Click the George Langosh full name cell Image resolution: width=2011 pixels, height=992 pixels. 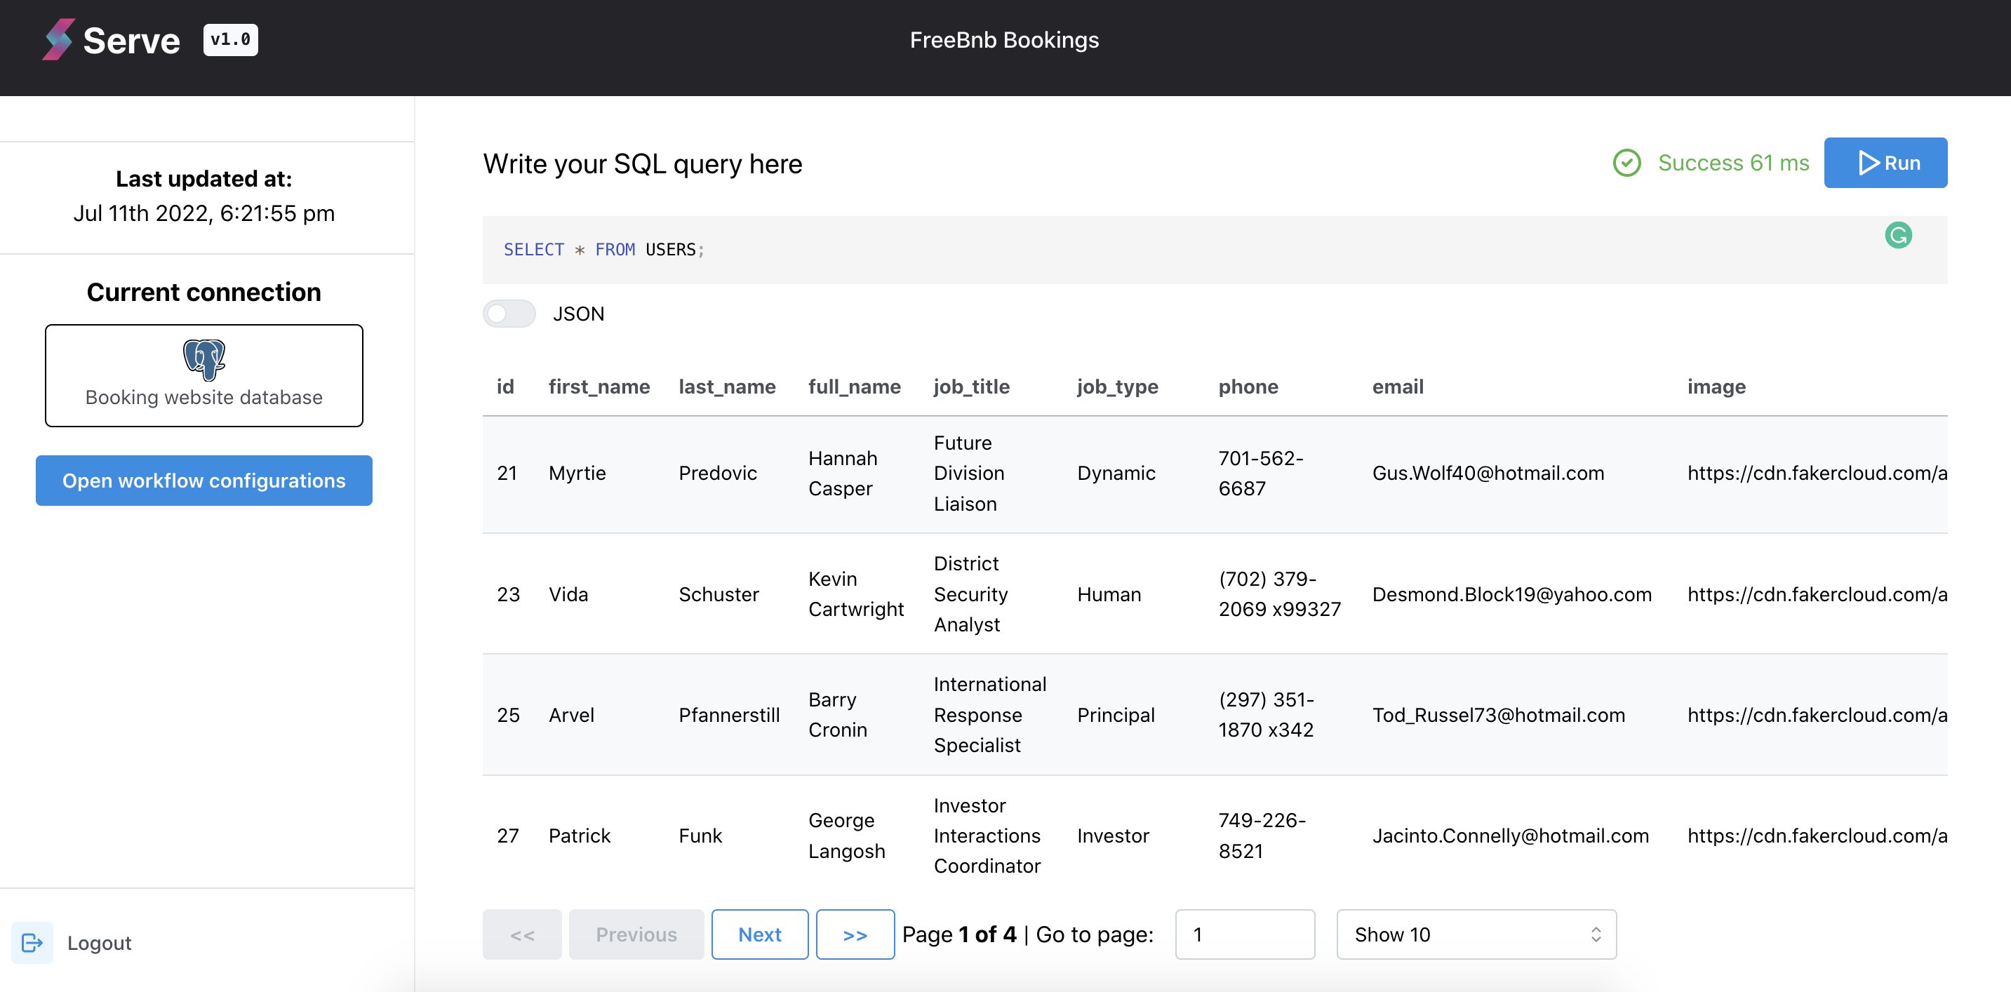[x=846, y=836]
